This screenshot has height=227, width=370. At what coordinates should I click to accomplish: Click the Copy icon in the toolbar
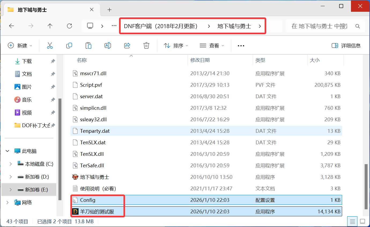[69, 46]
